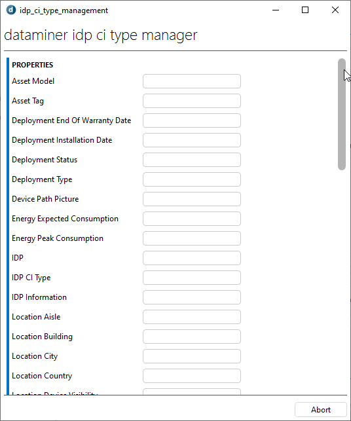Click the 'Energy Peak Consumption' label
The width and height of the screenshot is (351, 421).
click(x=58, y=238)
